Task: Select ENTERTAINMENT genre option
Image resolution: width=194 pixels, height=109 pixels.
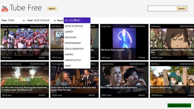Action: coord(77,43)
